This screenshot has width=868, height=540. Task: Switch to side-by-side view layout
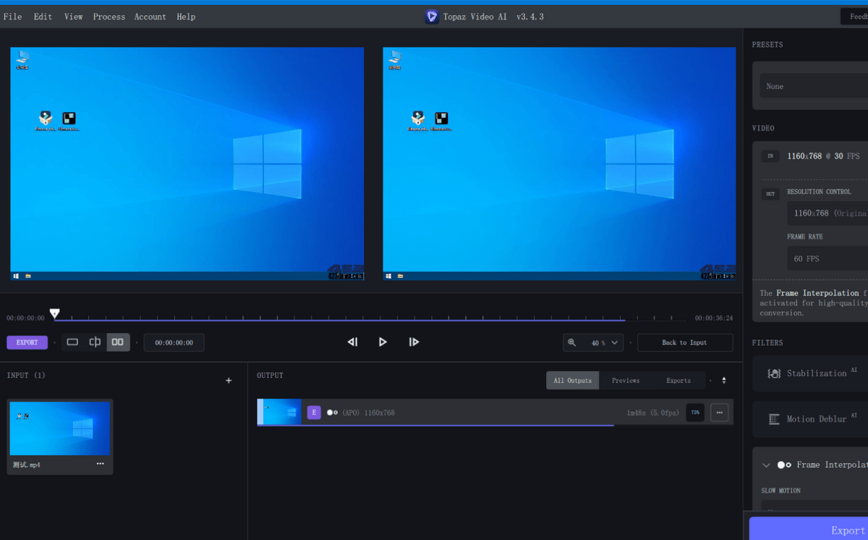(118, 342)
